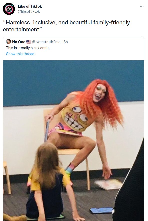The height and width of the screenshot is (221, 148).
Task: Select the main tweet text starting with Harmless
Action: 66,26
